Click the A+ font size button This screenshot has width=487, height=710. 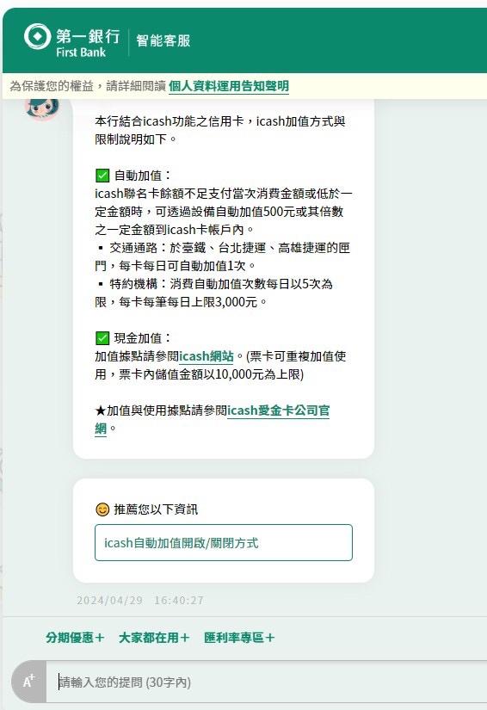click(29, 682)
